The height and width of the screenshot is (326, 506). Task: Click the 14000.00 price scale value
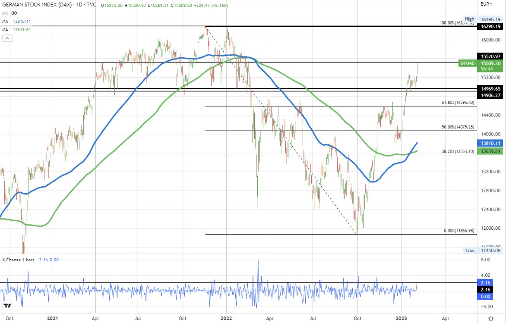(x=491, y=134)
